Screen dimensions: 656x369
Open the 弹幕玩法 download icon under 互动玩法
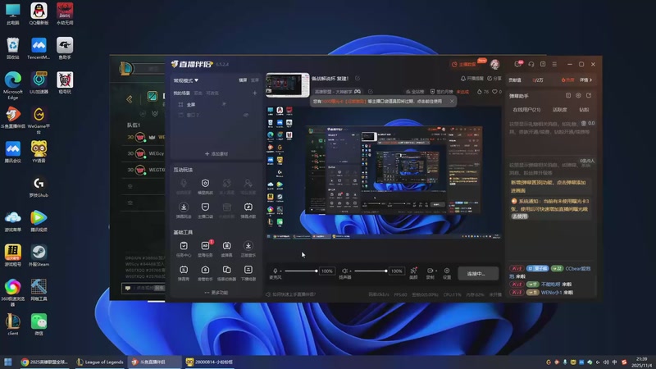pos(184,207)
